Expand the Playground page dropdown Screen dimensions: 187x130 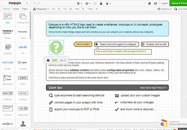tap(41, 9)
